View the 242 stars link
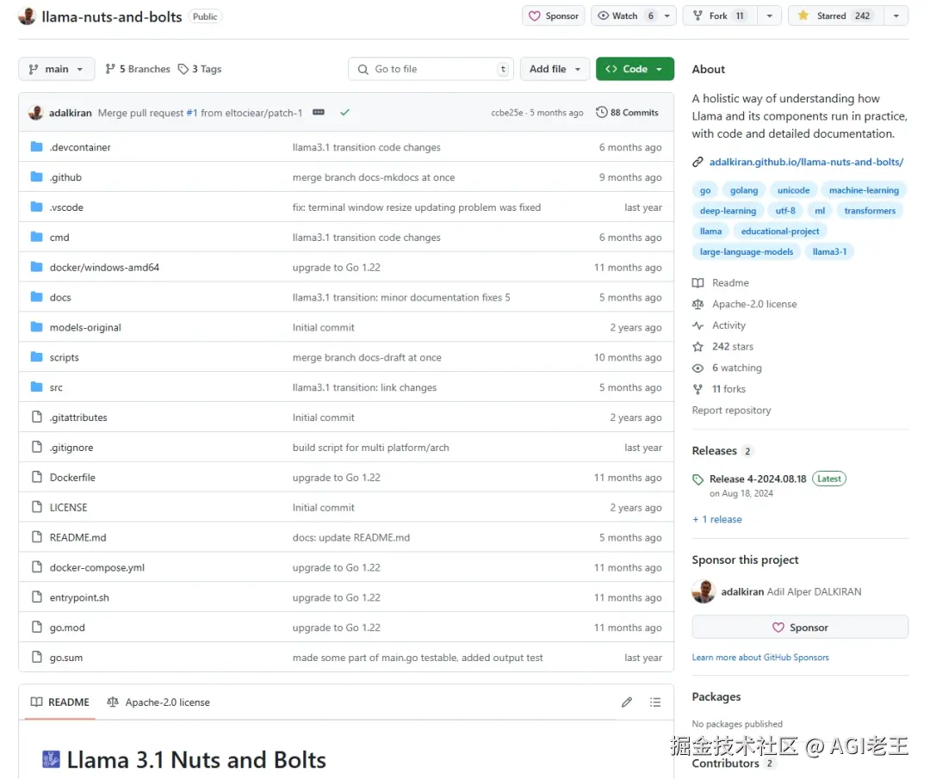 [732, 346]
